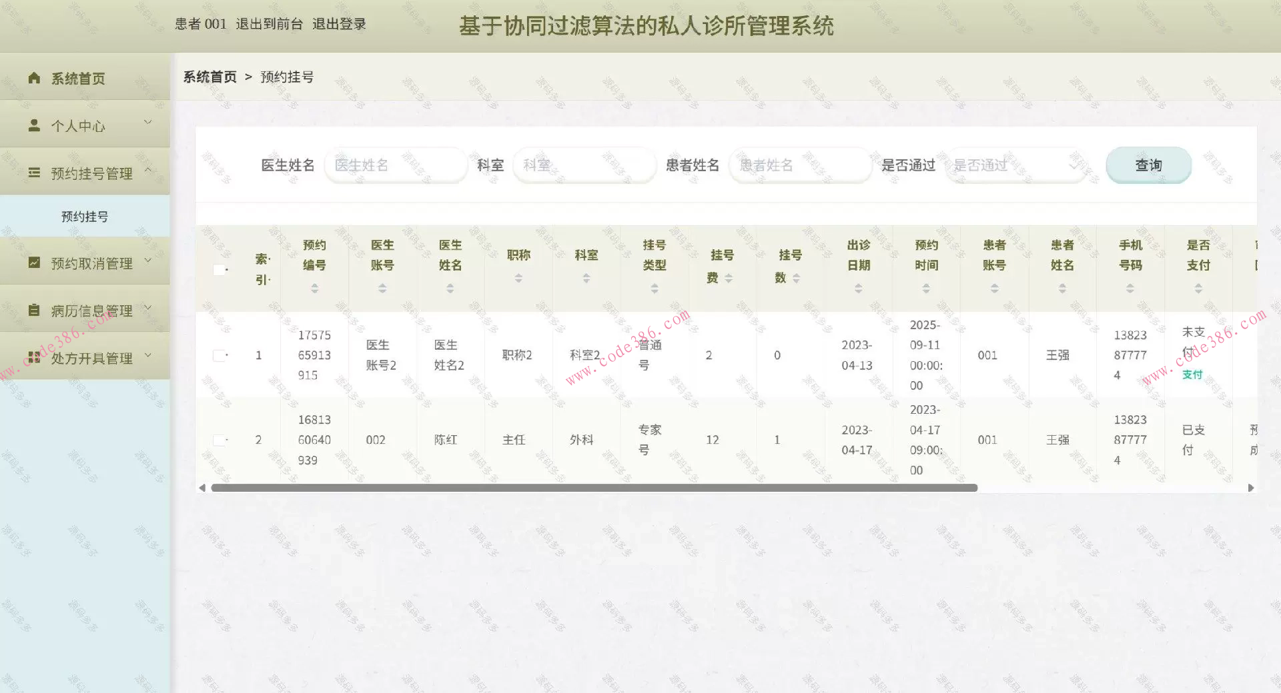This screenshot has height=693, width=1281.
Task: Check the checkbox for appointment row 1
Action: click(220, 355)
